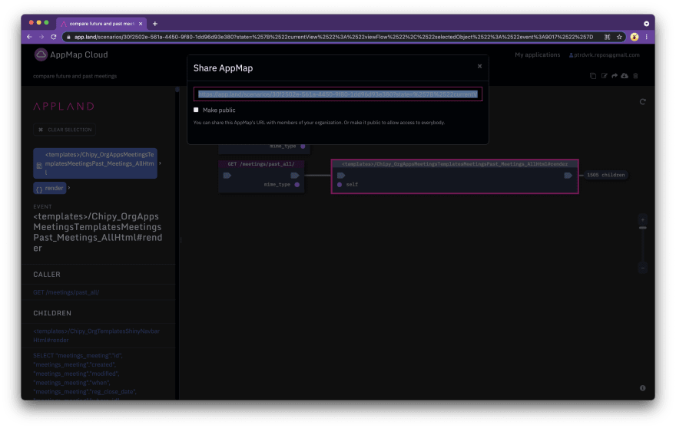Close the compare future and past tab
This screenshot has height=428, width=676.
pyautogui.click(x=141, y=24)
